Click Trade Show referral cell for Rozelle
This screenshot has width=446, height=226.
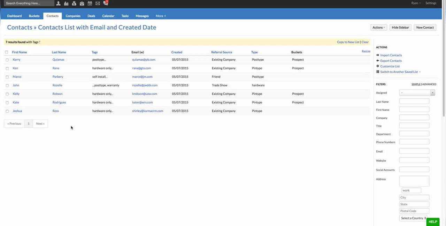[x=220, y=85]
